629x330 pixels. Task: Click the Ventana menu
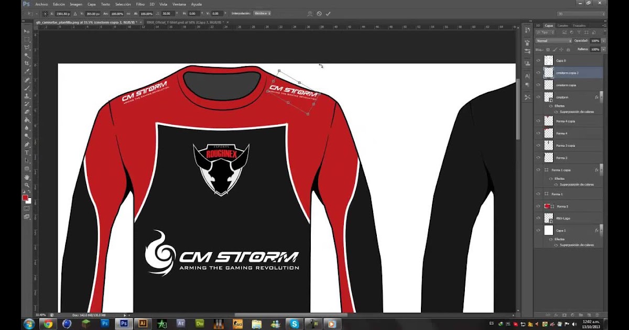179,4
